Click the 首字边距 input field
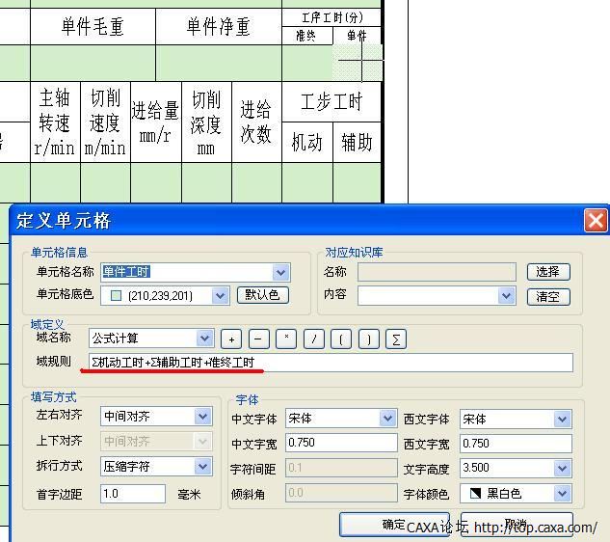 click(133, 494)
